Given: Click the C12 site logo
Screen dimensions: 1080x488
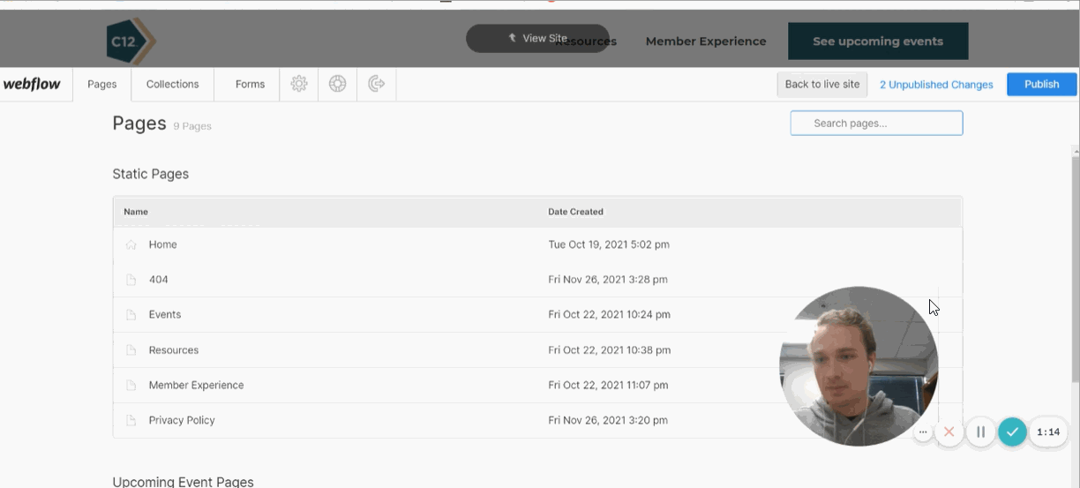Looking at the screenshot, I should click(129, 41).
